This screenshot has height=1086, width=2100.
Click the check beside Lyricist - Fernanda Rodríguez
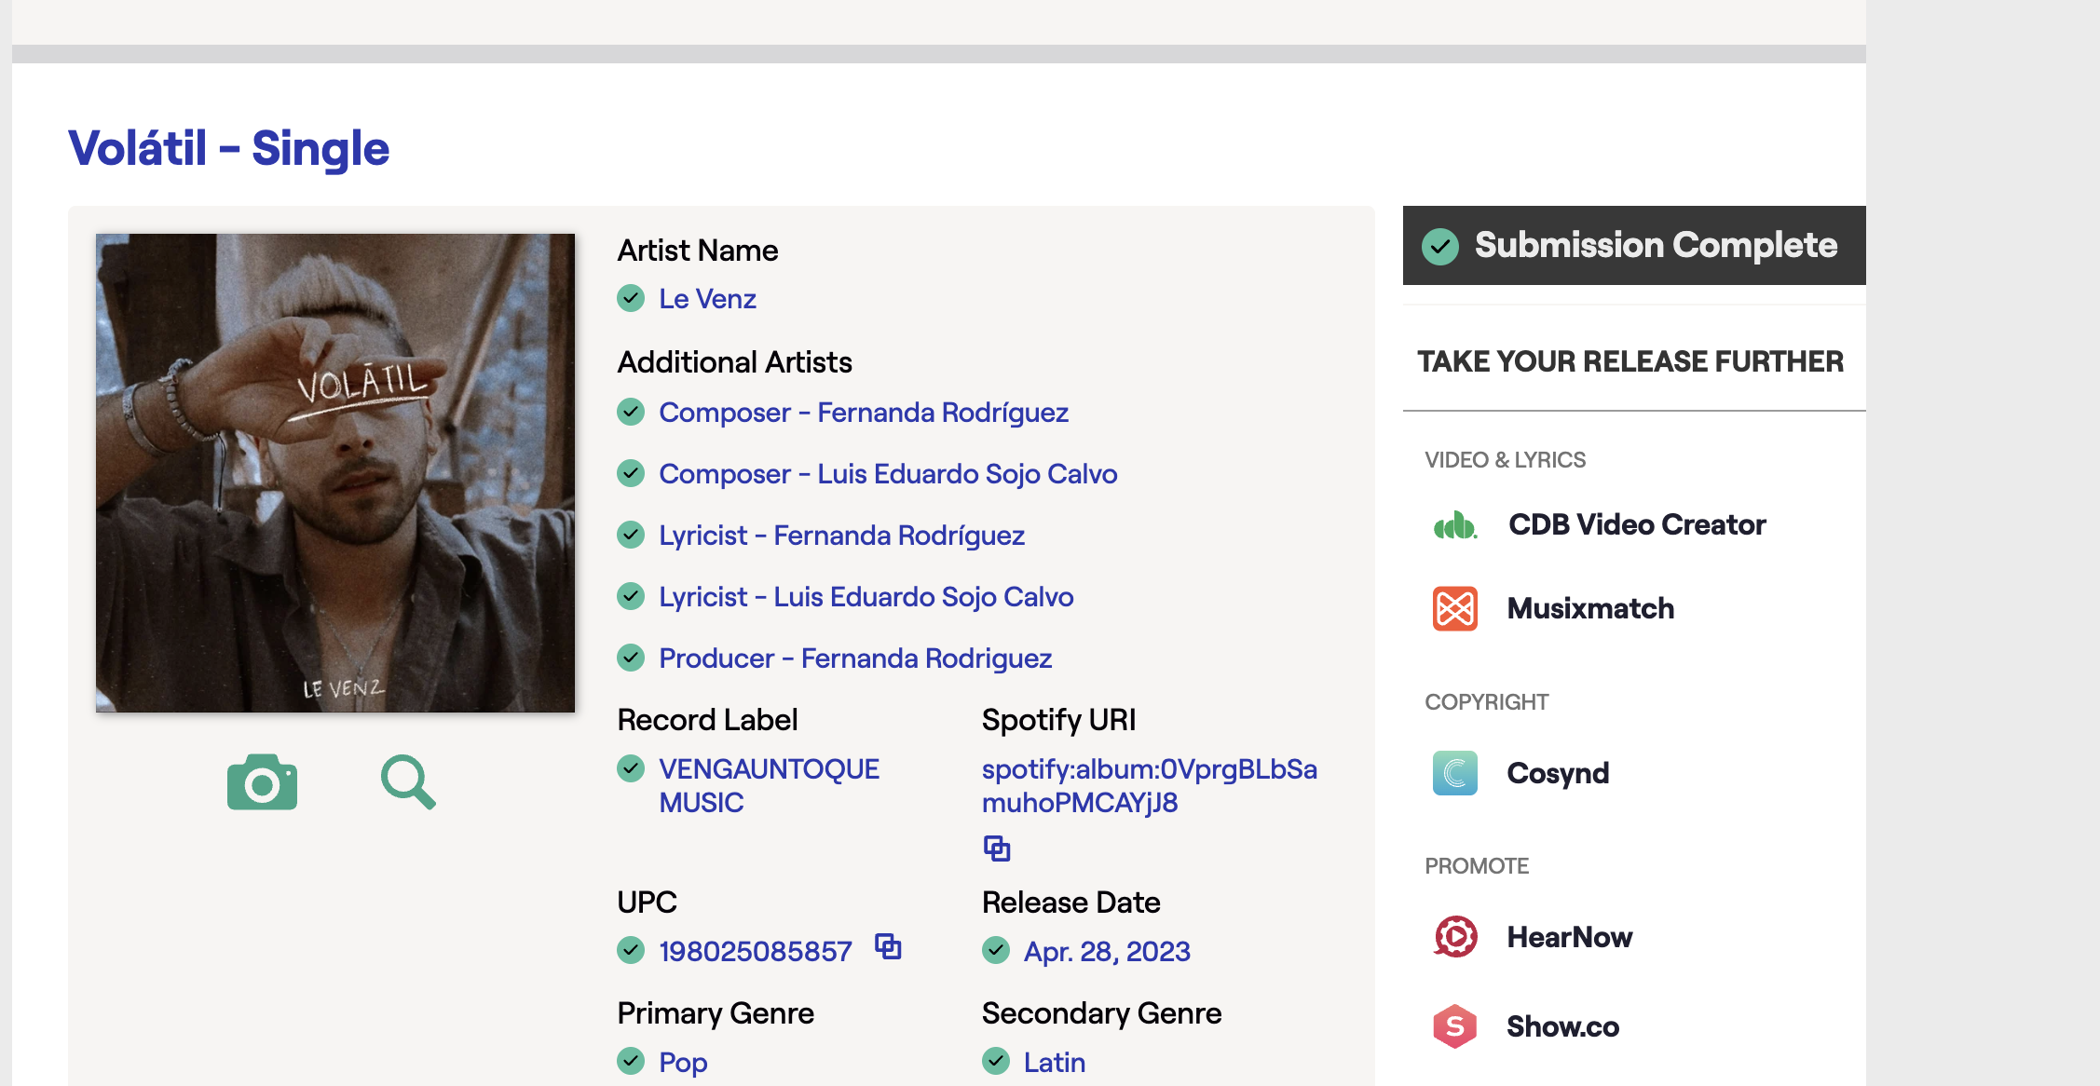(x=631, y=535)
